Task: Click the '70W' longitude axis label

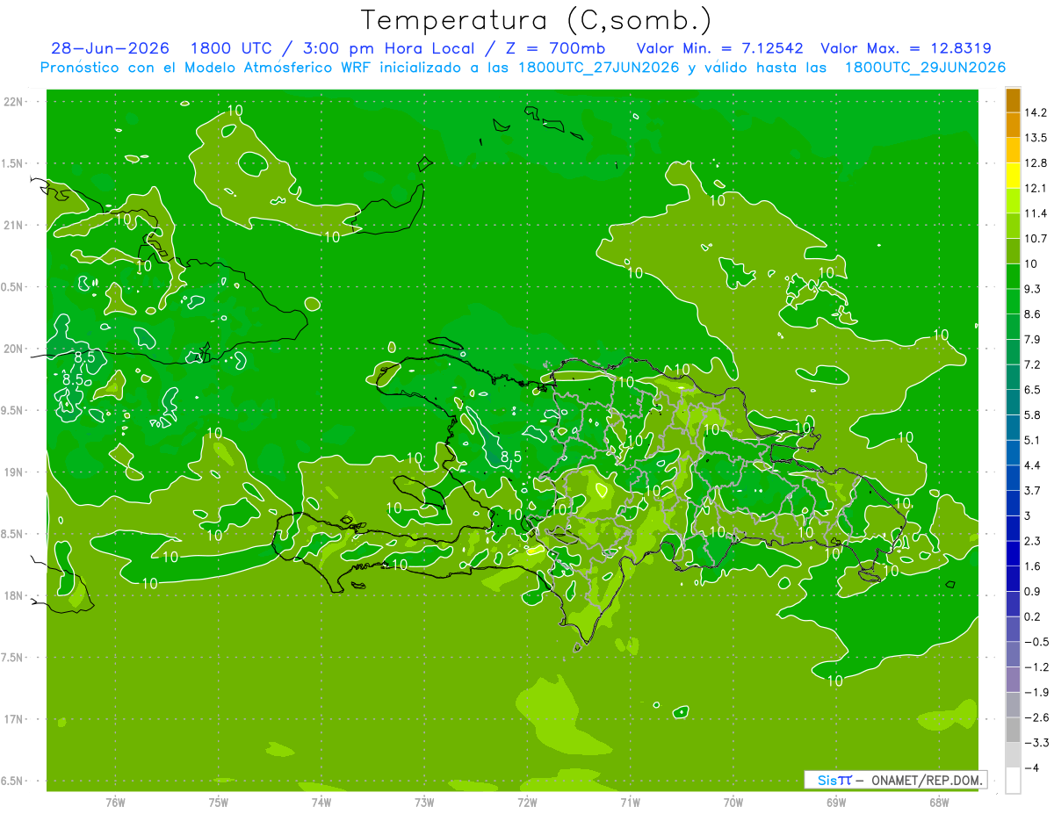Action: pos(733,802)
